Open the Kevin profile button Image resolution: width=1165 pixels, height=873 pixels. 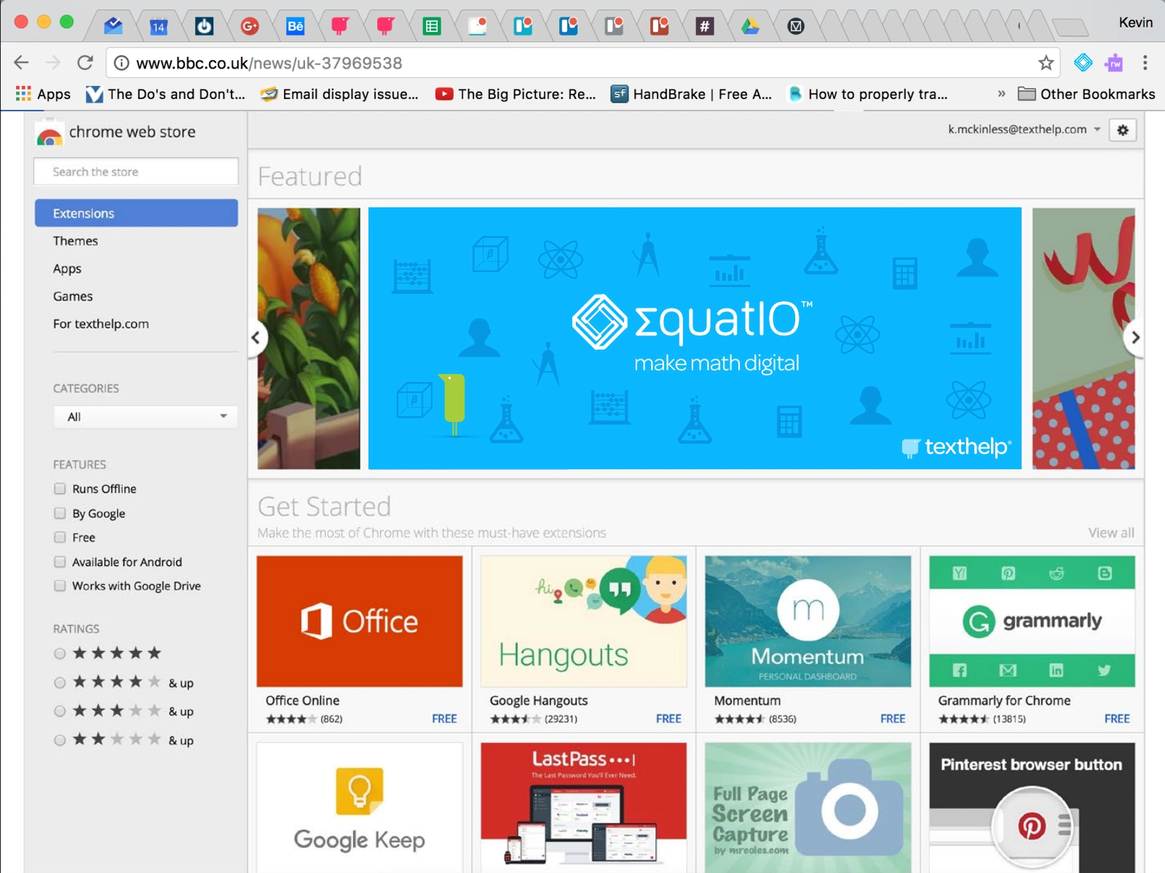coord(1135,23)
